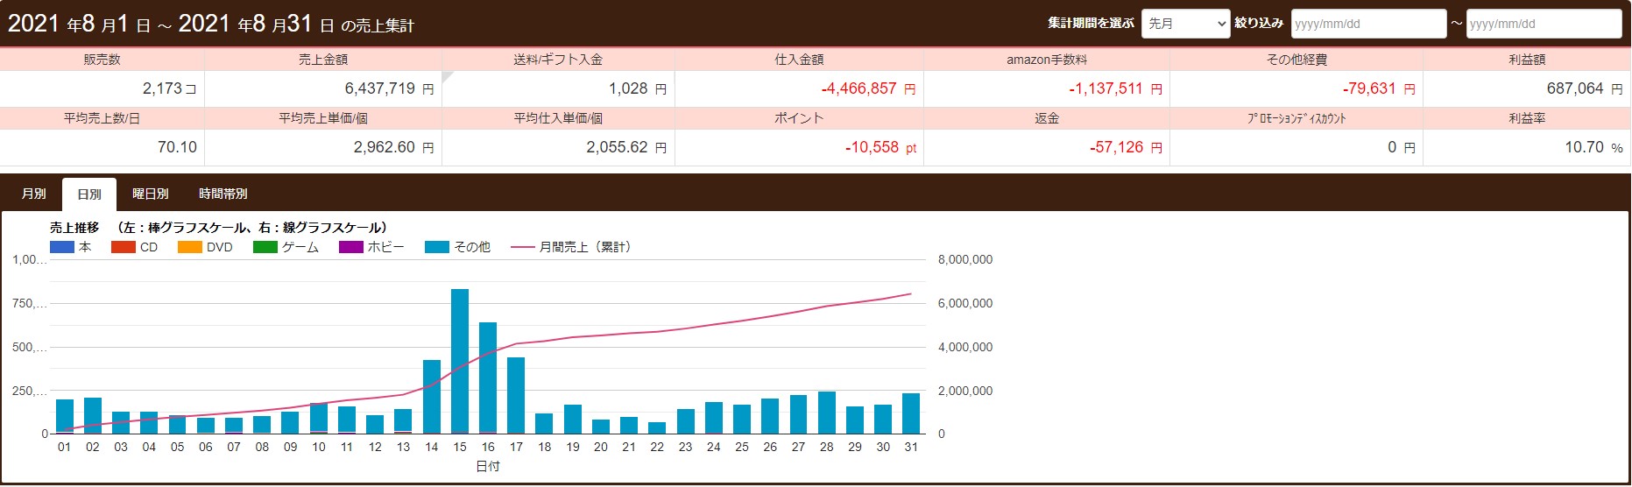Select the 日別 tab

click(x=89, y=194)
